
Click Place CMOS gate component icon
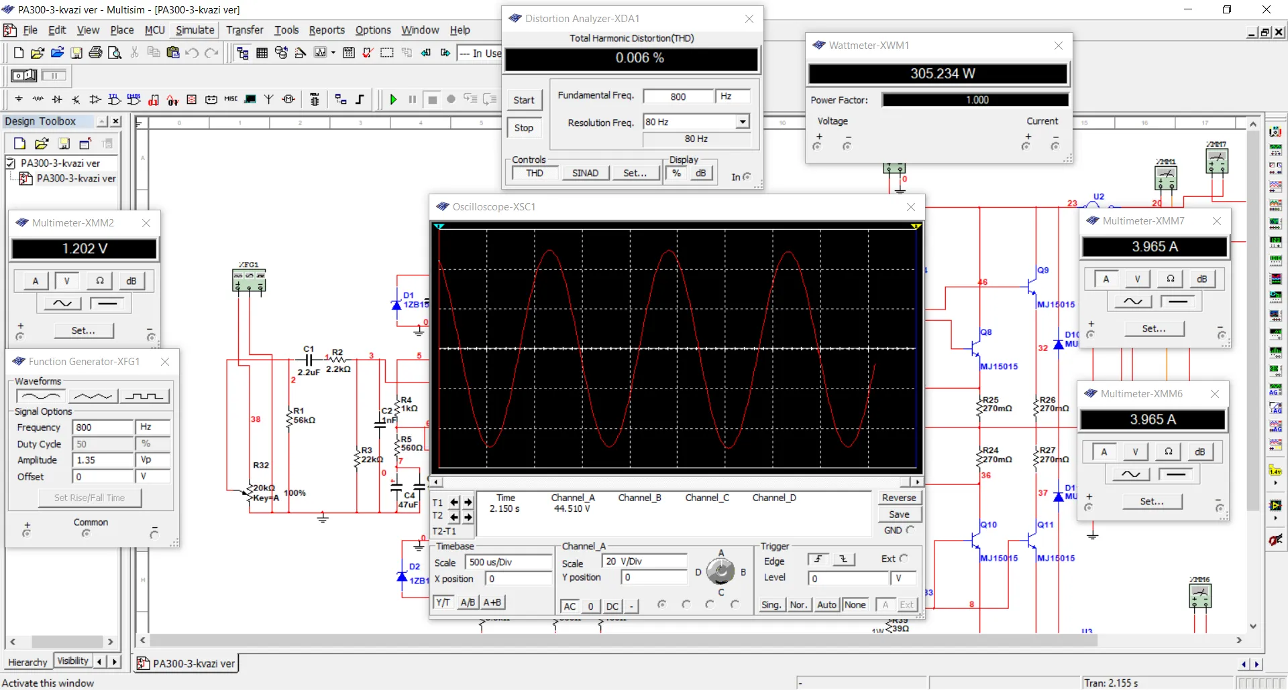click(x=134, y=99)
